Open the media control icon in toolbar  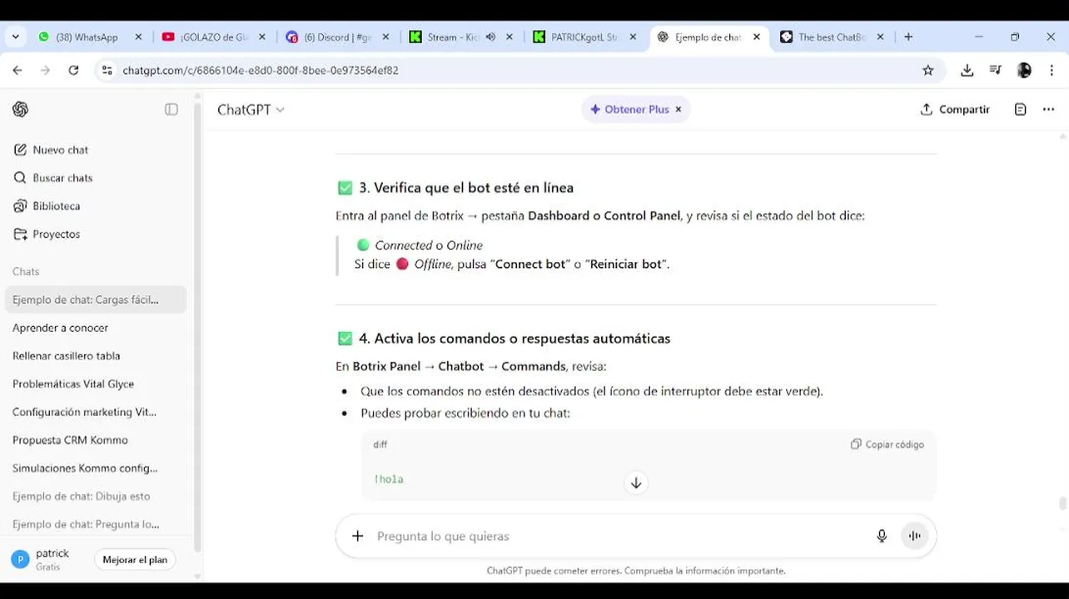[995, 71]
